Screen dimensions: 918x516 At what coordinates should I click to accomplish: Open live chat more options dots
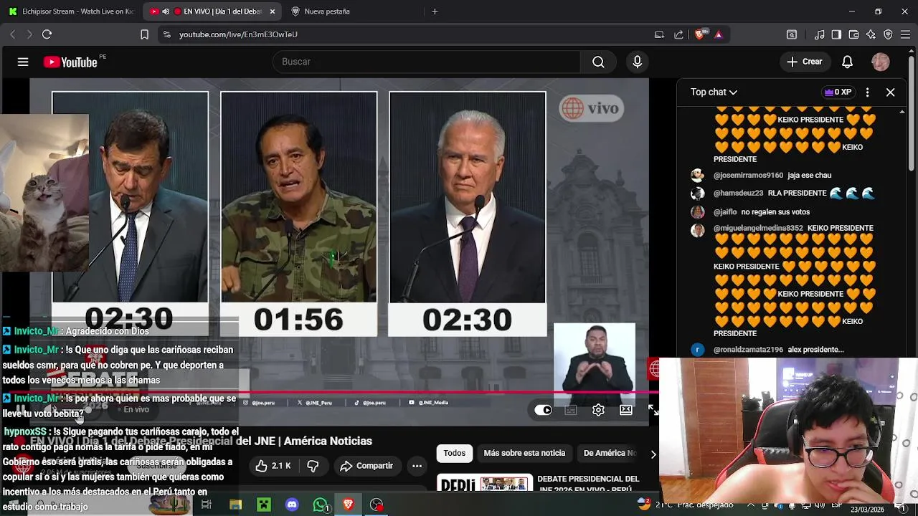pyautogui.click(x=867, y=92)
